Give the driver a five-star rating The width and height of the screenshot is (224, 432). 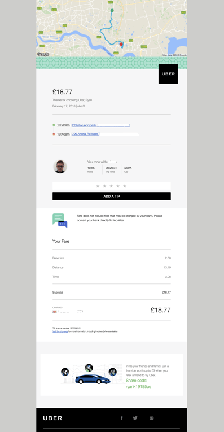click(x=125, y=186)
